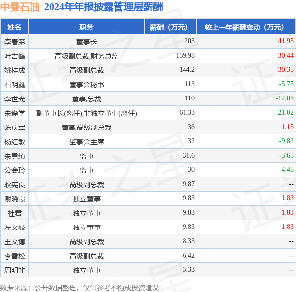The width and height of the screenshot is (296, 292).
Task: Click salary value 30
Action: (x=191, y=169)
